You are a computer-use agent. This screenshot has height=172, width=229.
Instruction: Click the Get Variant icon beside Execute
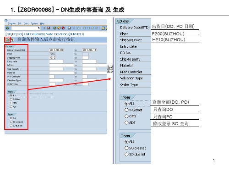click(x=12, y=40)
